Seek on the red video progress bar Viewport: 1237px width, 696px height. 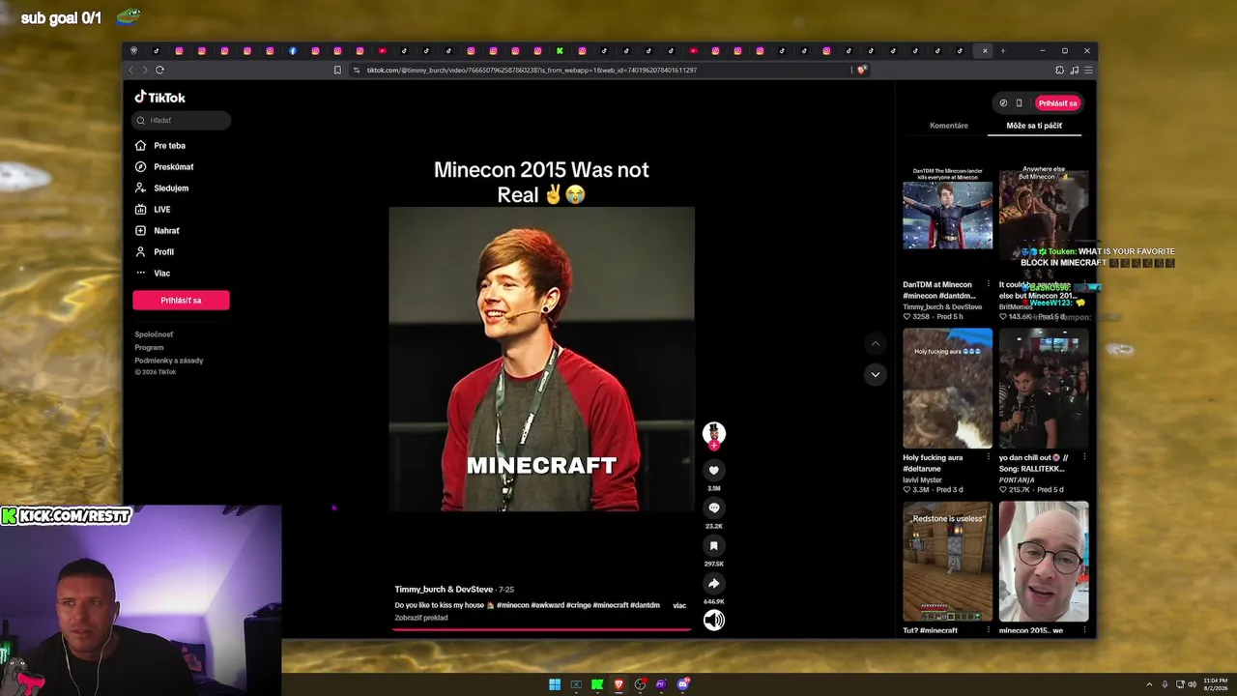[541, 629]
